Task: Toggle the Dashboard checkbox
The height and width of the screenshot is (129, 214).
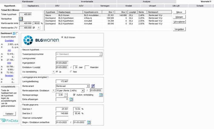Action: pyautogui.click(x=17, y=33)
